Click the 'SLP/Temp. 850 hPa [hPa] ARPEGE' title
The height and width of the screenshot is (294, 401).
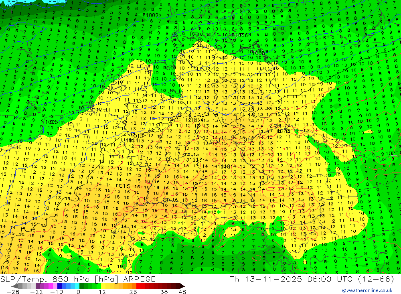[78, 279]
